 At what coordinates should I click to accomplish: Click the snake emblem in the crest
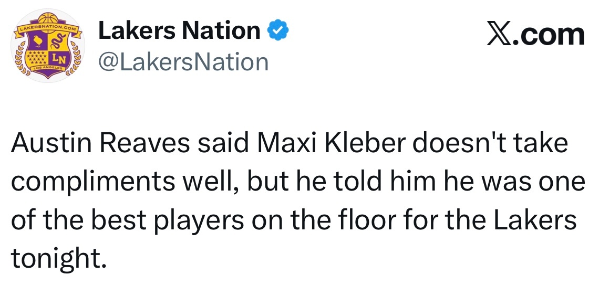click(x=58, y=41)
